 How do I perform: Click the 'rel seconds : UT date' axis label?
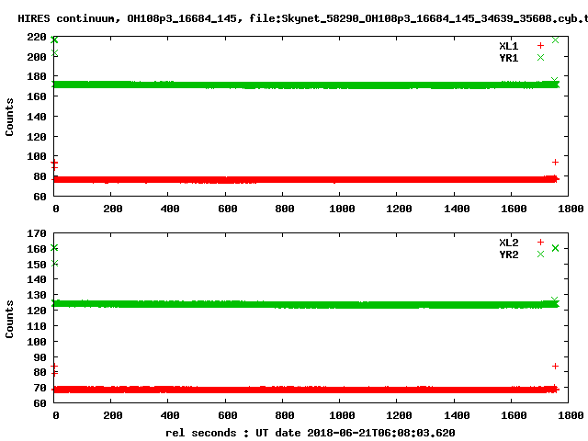pyautogui.click(x=232, y=433)
